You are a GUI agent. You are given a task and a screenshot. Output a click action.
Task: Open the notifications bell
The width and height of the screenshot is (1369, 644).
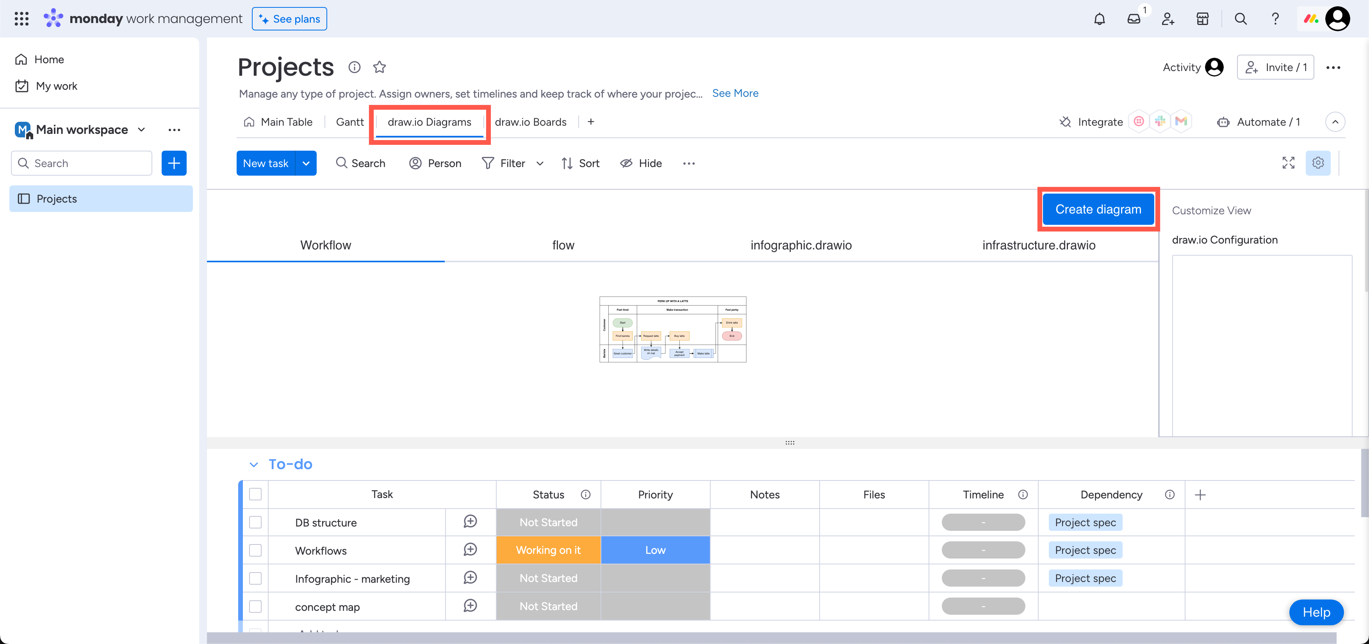click(1100, 19)
